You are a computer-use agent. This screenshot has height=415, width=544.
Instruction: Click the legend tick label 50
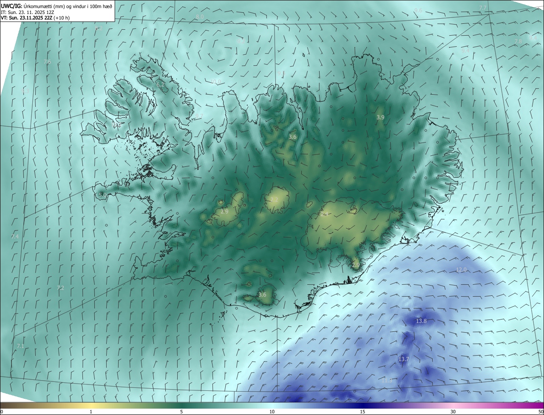(x=541, y=412)
